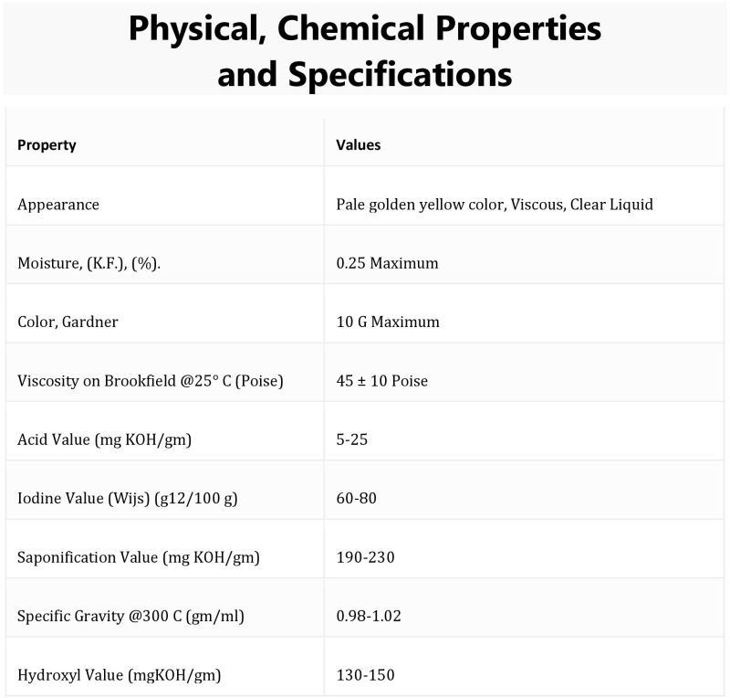Select the Saponification Value row label
The width and height of the screenshot is (730, 698).
[139, 557]
